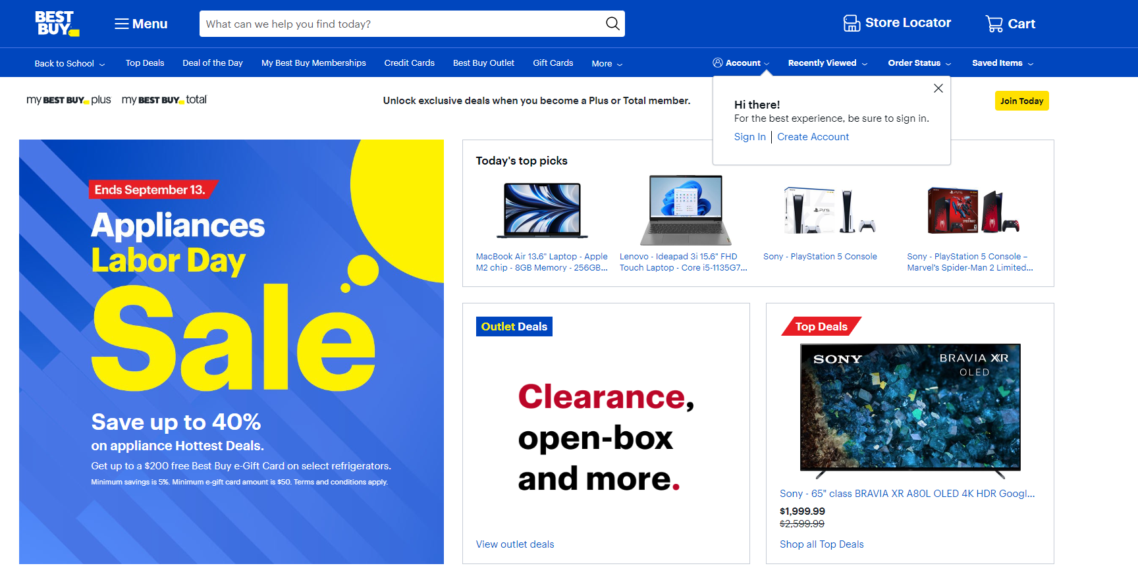
Task: Open Clearance, open-box and more promo
Action: (x=606, y=437)
